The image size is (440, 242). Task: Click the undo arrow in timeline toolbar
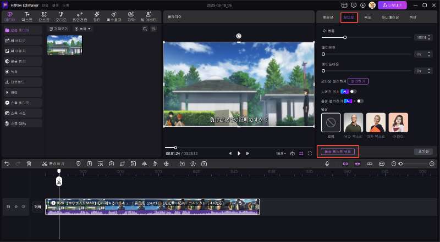coord(7,164)
